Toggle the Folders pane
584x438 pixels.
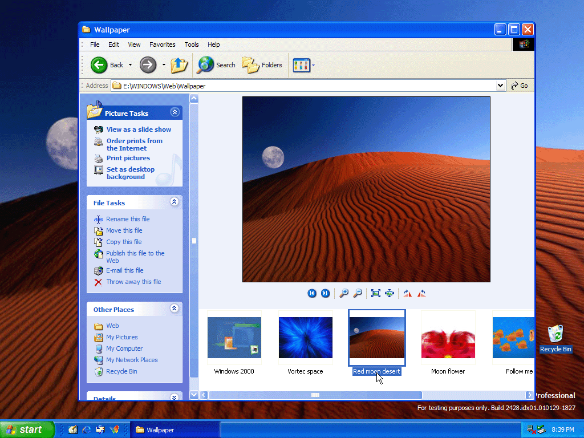(262, 65)
